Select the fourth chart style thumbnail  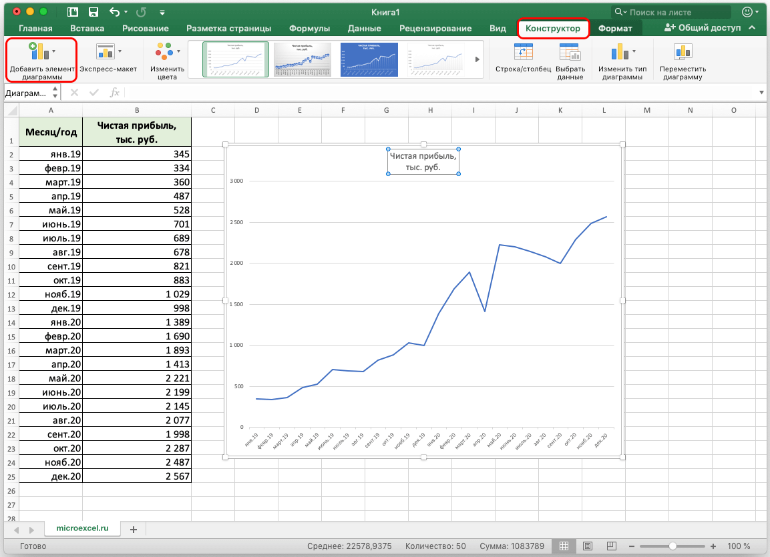click(436, 59)
